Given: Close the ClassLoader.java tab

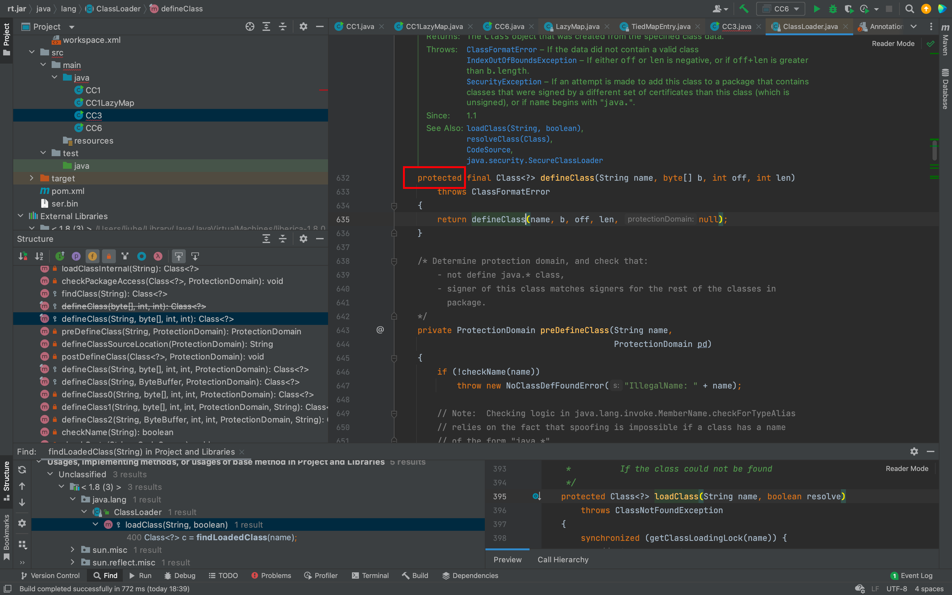Looking at the screenshot, I should 845,27.
